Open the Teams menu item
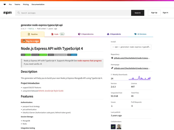174x130 pixels. (17, 5)
